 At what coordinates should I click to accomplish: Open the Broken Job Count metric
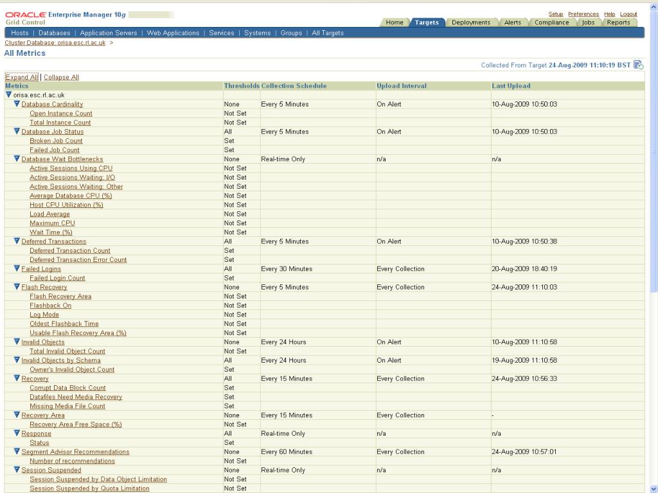[x=57, y=141]
